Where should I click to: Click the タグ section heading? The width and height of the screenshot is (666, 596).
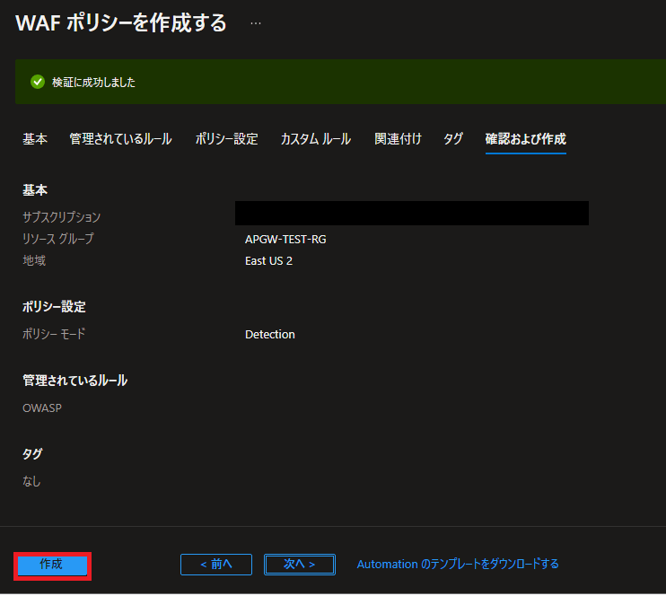point(32,453)
